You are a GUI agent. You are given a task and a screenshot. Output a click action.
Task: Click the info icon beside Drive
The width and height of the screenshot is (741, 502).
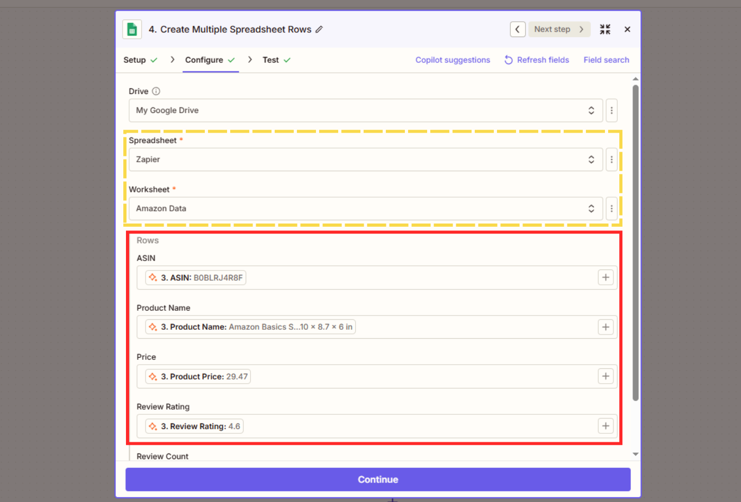(x=156, y=91)
